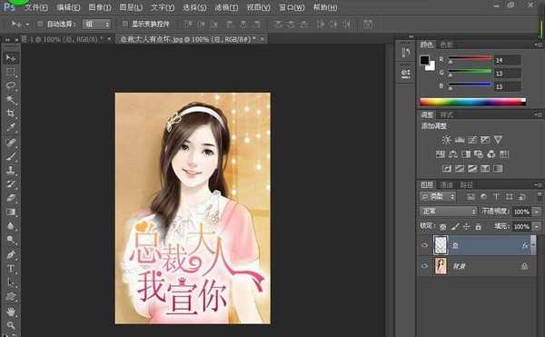Open the 文件(F) menu
545x337 pixels.
pyautogui.click(x=36, y=7)
